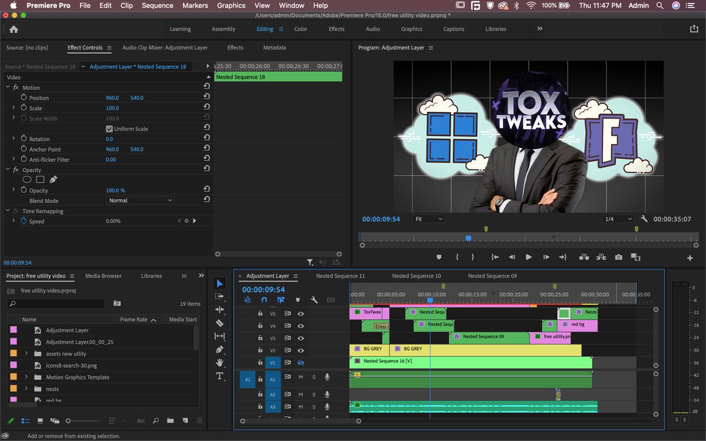
Task: Switch Project panel to Icon View
Action: click(x=40, y=420)
